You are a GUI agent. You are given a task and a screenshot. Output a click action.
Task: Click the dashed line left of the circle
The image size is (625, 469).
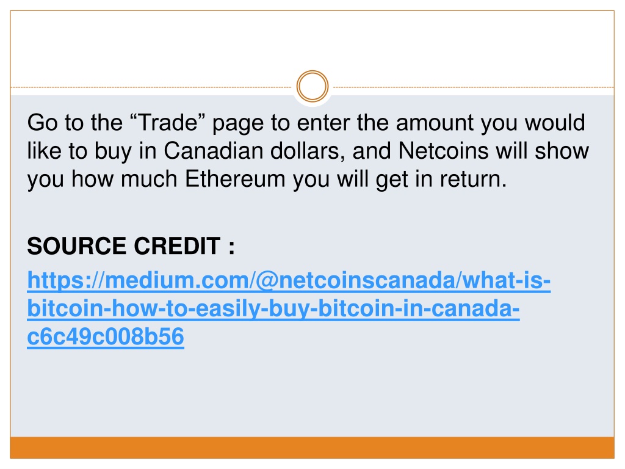coord(151,87)
